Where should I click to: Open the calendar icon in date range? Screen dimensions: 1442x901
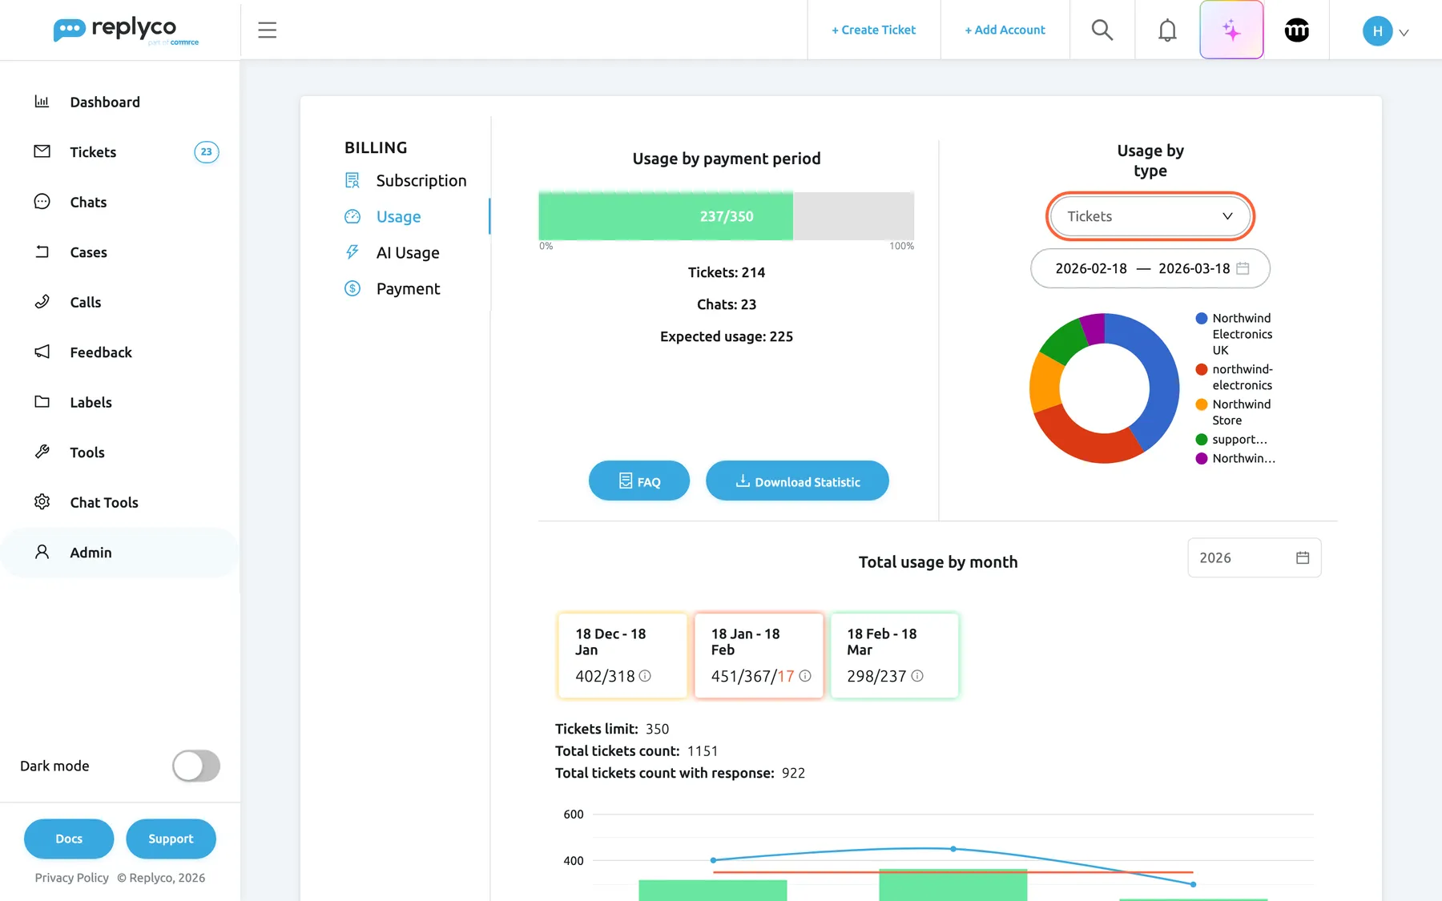[x=1243, y=268]
